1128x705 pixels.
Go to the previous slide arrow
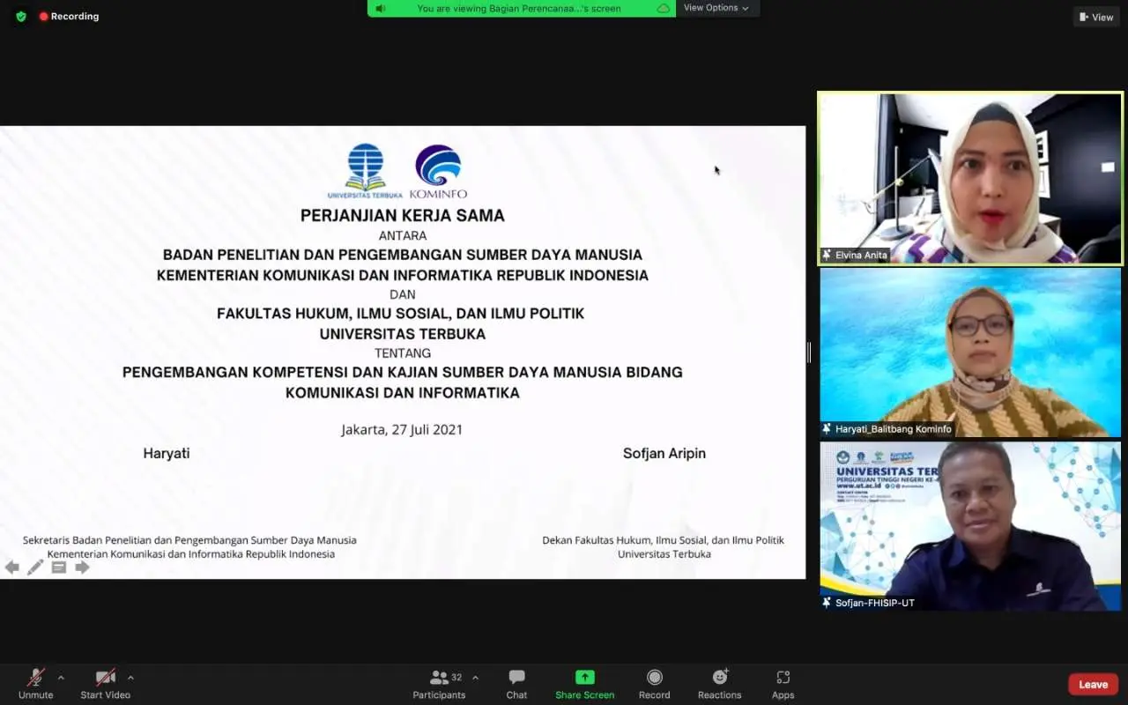pyautogui.click(x=11, y=568)
